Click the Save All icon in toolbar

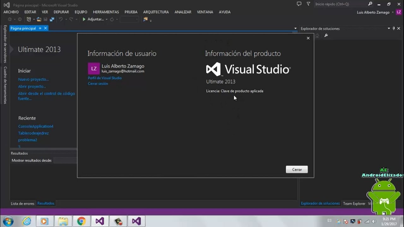coord(52,19)
